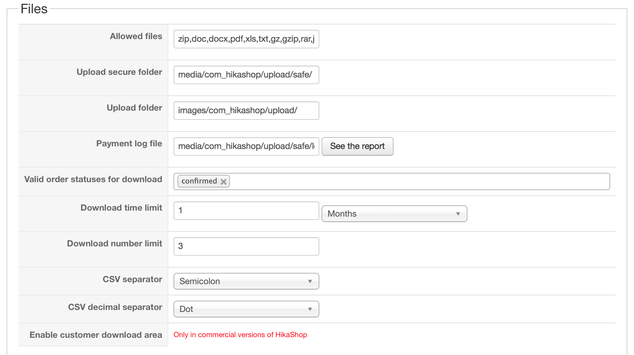Image resolution: width=634 pixels, height=355 pixels.
Task: Click the commercial versions of HikaShop notice
Action: [x=240, y=335]
